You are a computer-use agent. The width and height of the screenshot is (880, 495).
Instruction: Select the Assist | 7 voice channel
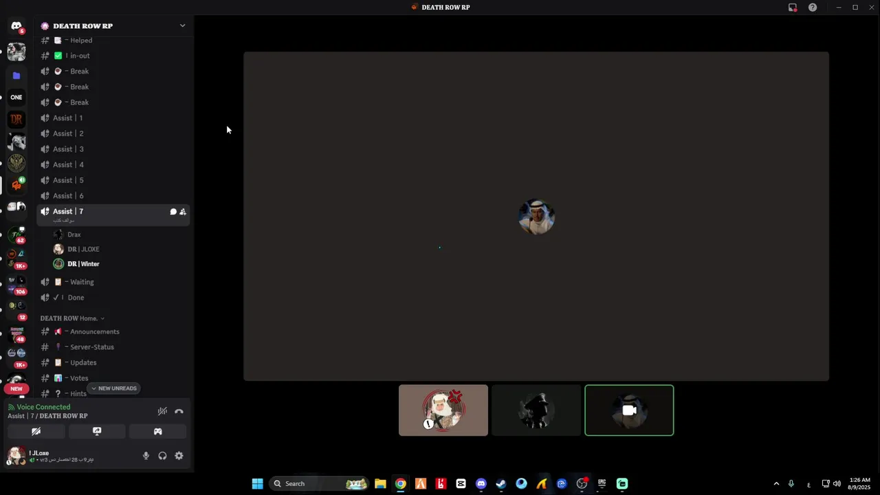pos(113,214)
